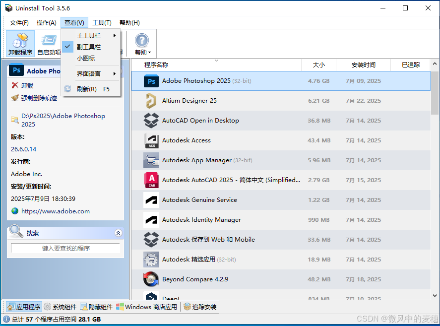Switch to the 追踪安装 tab
Viewport: 440px width, 326px height.
click(x=200, y=307)
